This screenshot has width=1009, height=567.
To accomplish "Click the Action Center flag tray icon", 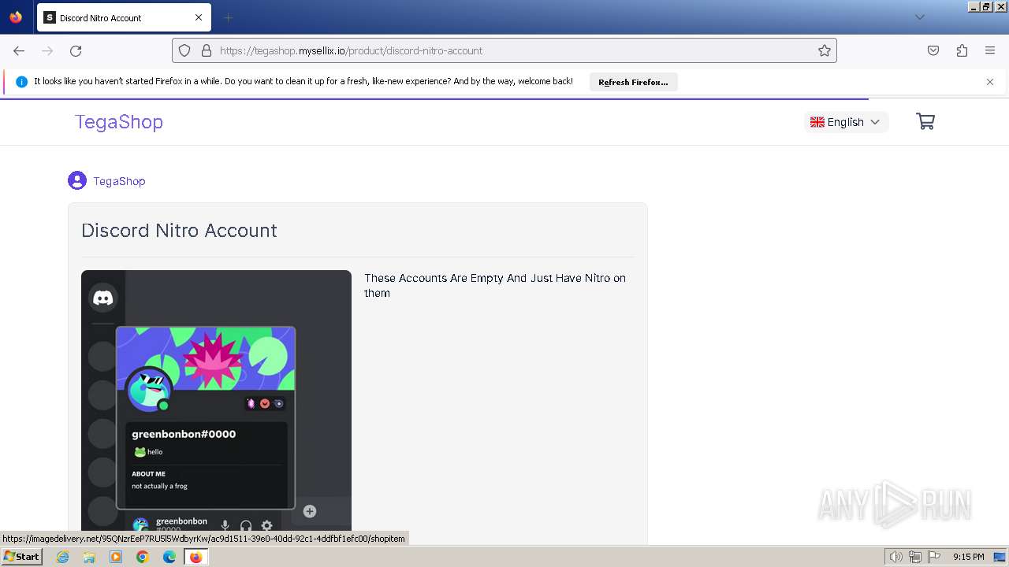I will pyautogui.click(x=933, y=557).
